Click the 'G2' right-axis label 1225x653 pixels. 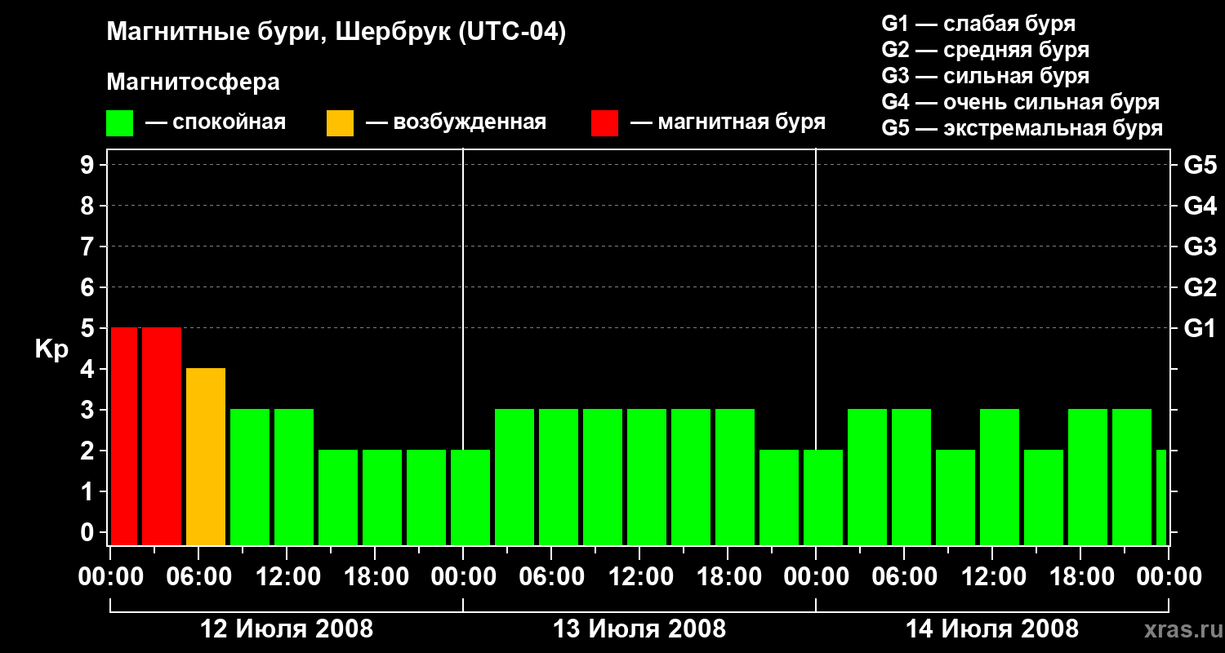1200,287
